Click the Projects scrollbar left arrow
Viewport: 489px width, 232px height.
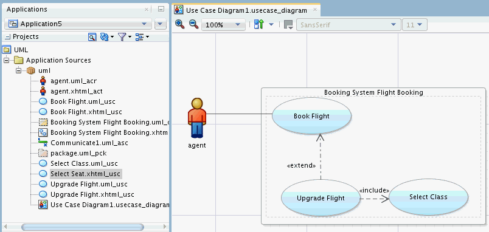pyautogui.click(x=5, y=227)
